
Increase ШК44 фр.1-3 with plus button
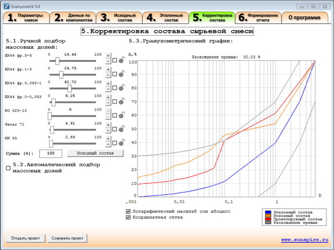(x=108, y=70)
